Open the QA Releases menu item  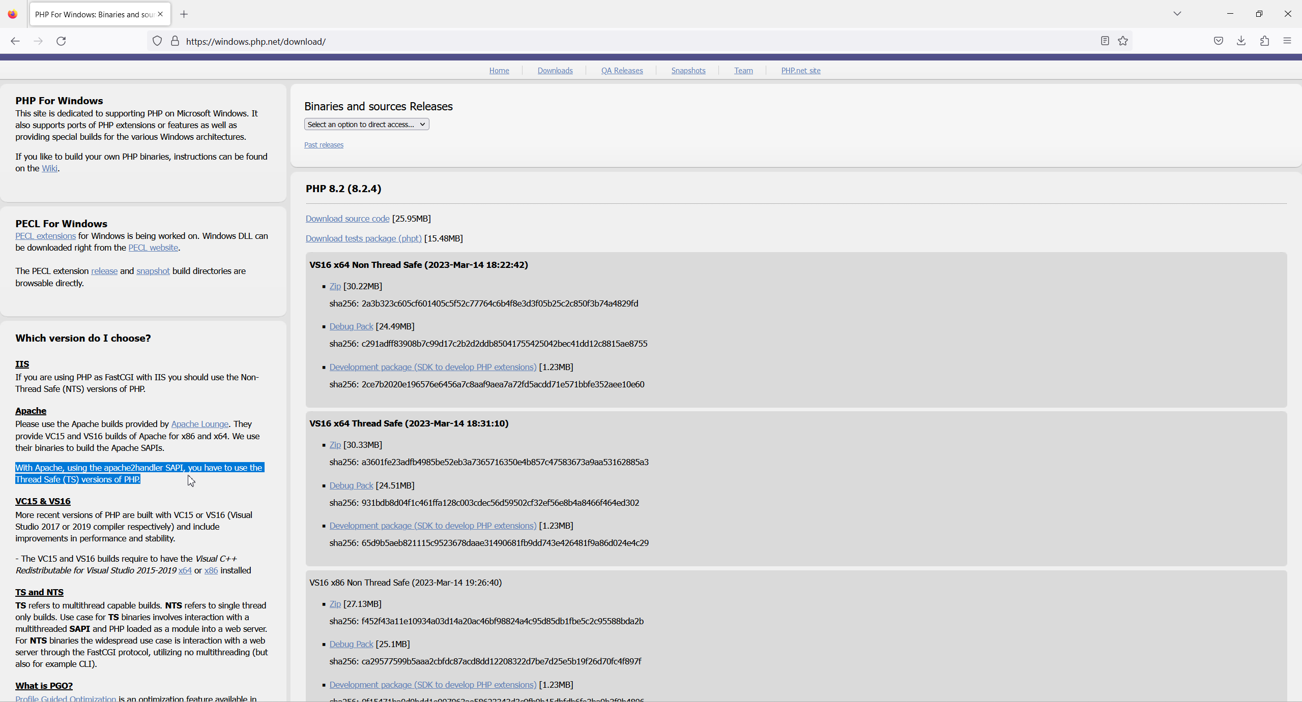[622, 71]
